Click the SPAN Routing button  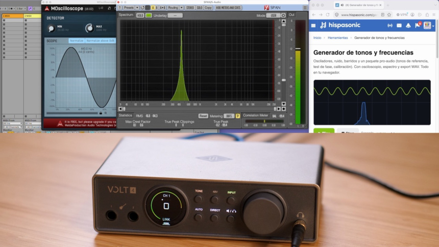173,8
